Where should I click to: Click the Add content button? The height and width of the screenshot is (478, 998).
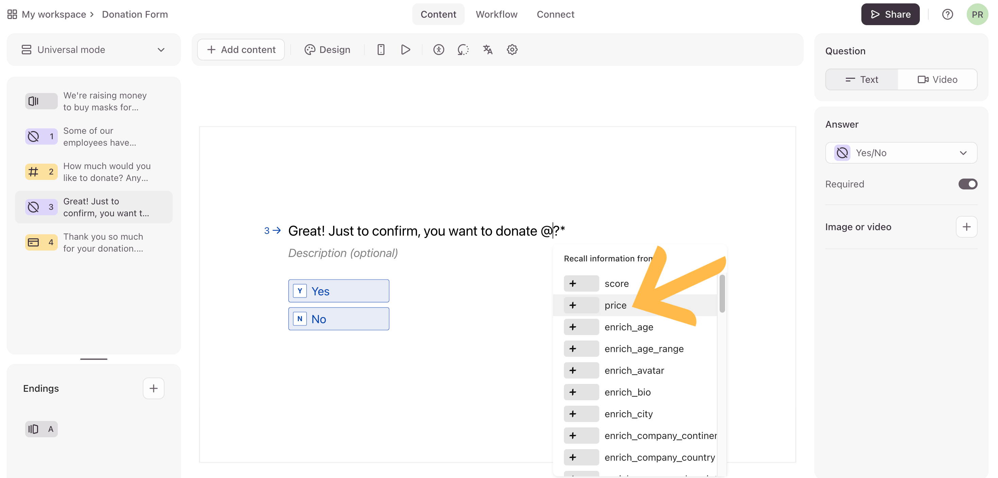241,50
